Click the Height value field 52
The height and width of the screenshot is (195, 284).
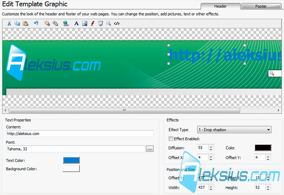point(260,187)
